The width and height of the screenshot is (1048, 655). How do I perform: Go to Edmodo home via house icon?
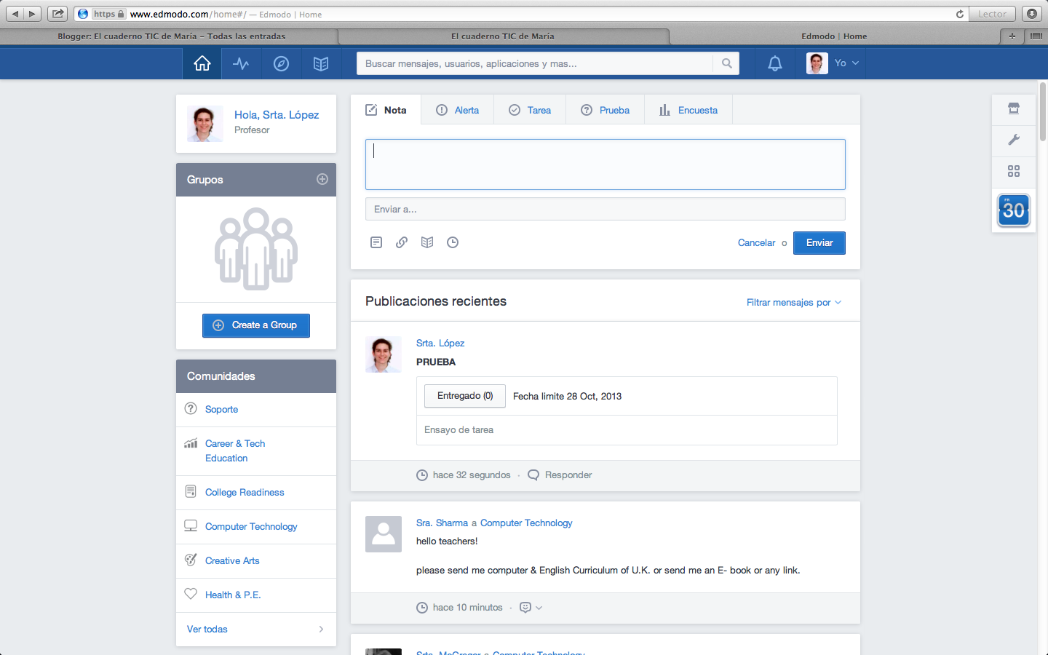point(202,63)
